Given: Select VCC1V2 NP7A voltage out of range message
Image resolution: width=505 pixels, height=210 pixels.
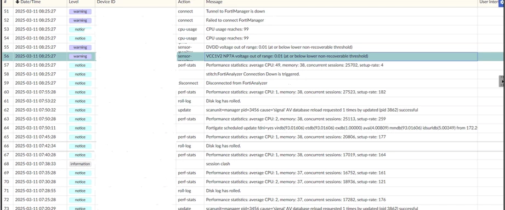Looking at the screenshot, I should point(287,56).
